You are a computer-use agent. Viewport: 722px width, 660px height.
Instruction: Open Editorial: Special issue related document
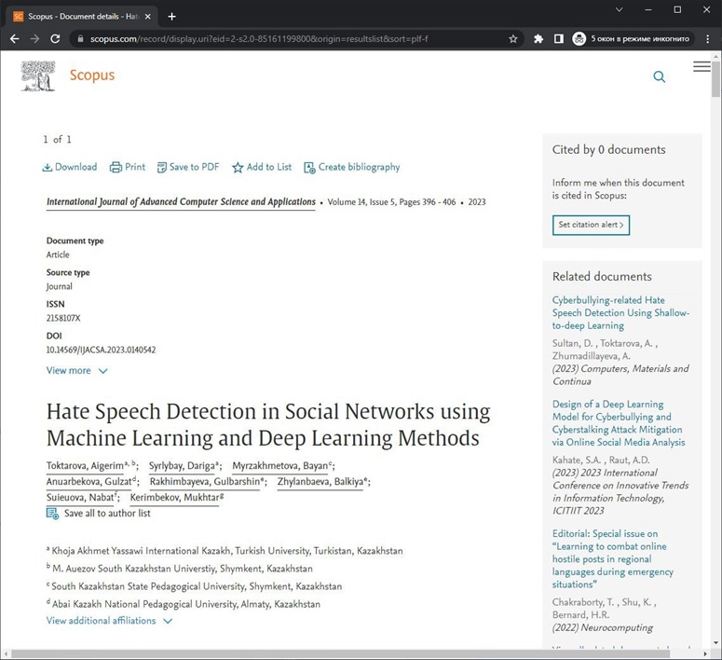click(612, 559)
